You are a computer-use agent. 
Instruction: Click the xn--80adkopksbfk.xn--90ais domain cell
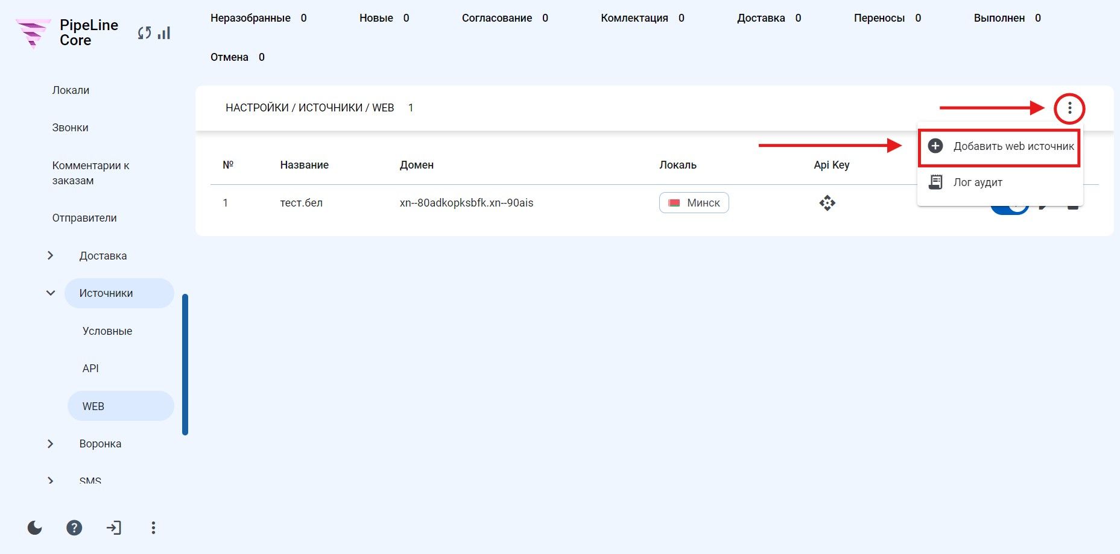click(x=467, y=203)
